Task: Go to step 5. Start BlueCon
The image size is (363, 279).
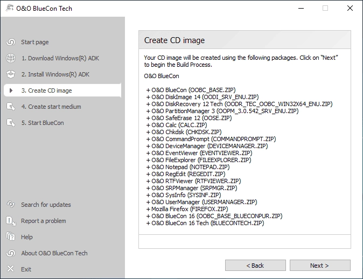Action: click(x=43, y=123)
